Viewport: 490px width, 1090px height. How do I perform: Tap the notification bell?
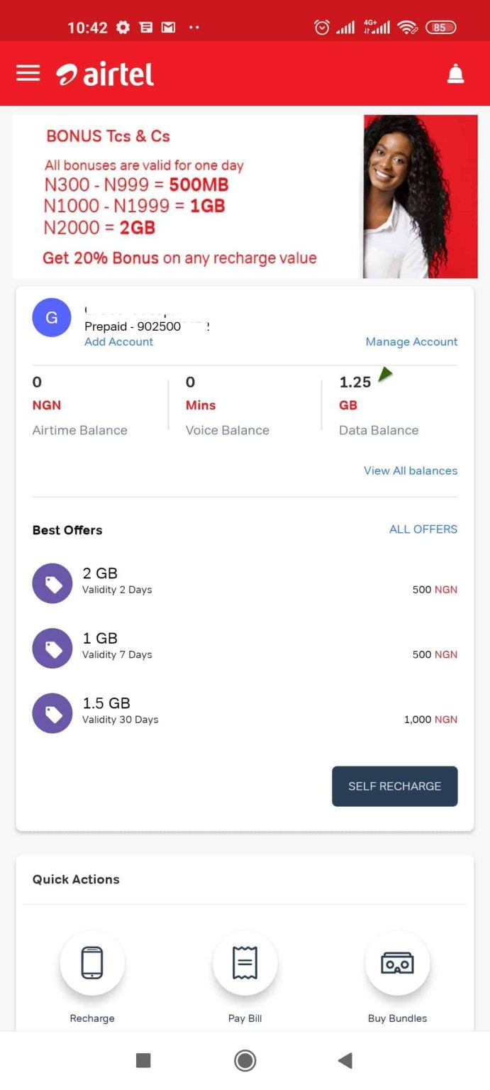pyautogui.click(x=455, y=73)
